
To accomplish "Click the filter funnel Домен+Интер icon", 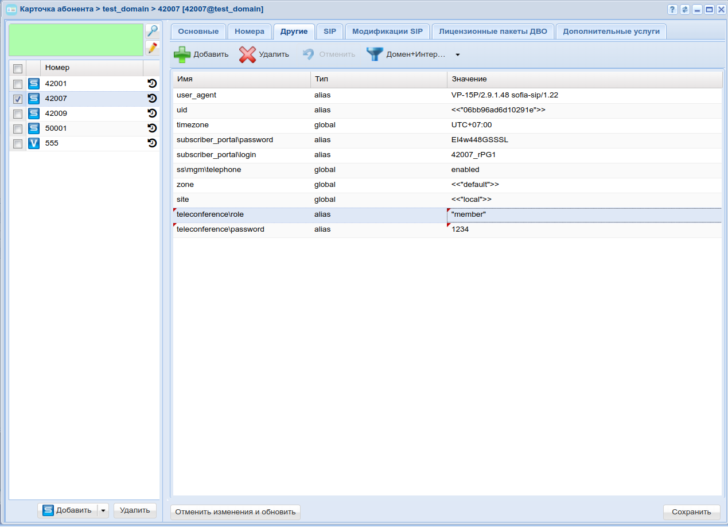I will coord(375,54).
